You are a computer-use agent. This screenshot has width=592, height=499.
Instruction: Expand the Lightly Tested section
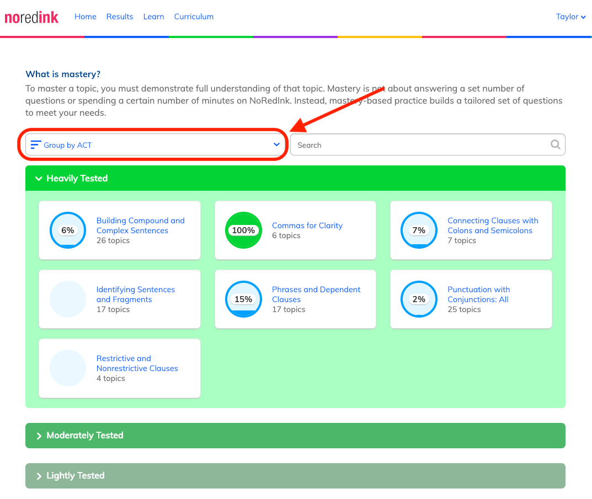[x=295, y=476]
